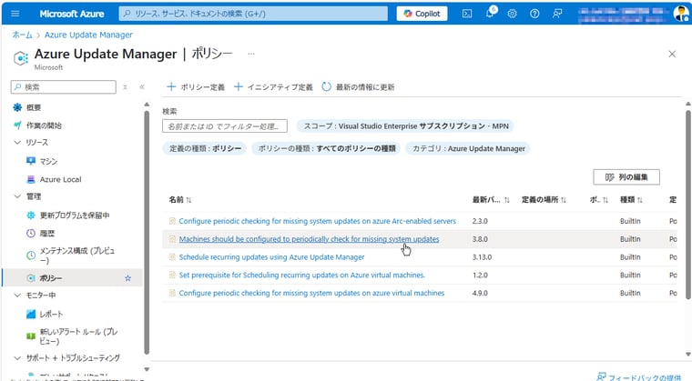Screen dimensions: 692x381
Task: Launch Copilot
Action: 422,14
